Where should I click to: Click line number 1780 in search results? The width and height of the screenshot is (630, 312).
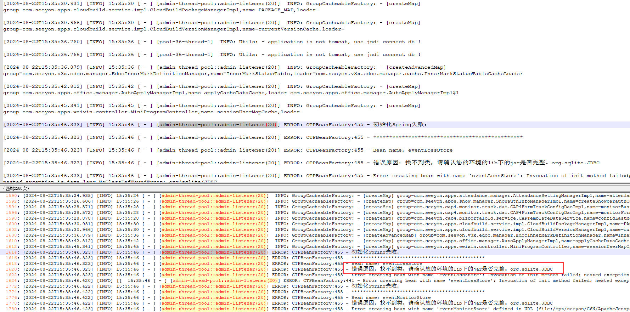12,309
